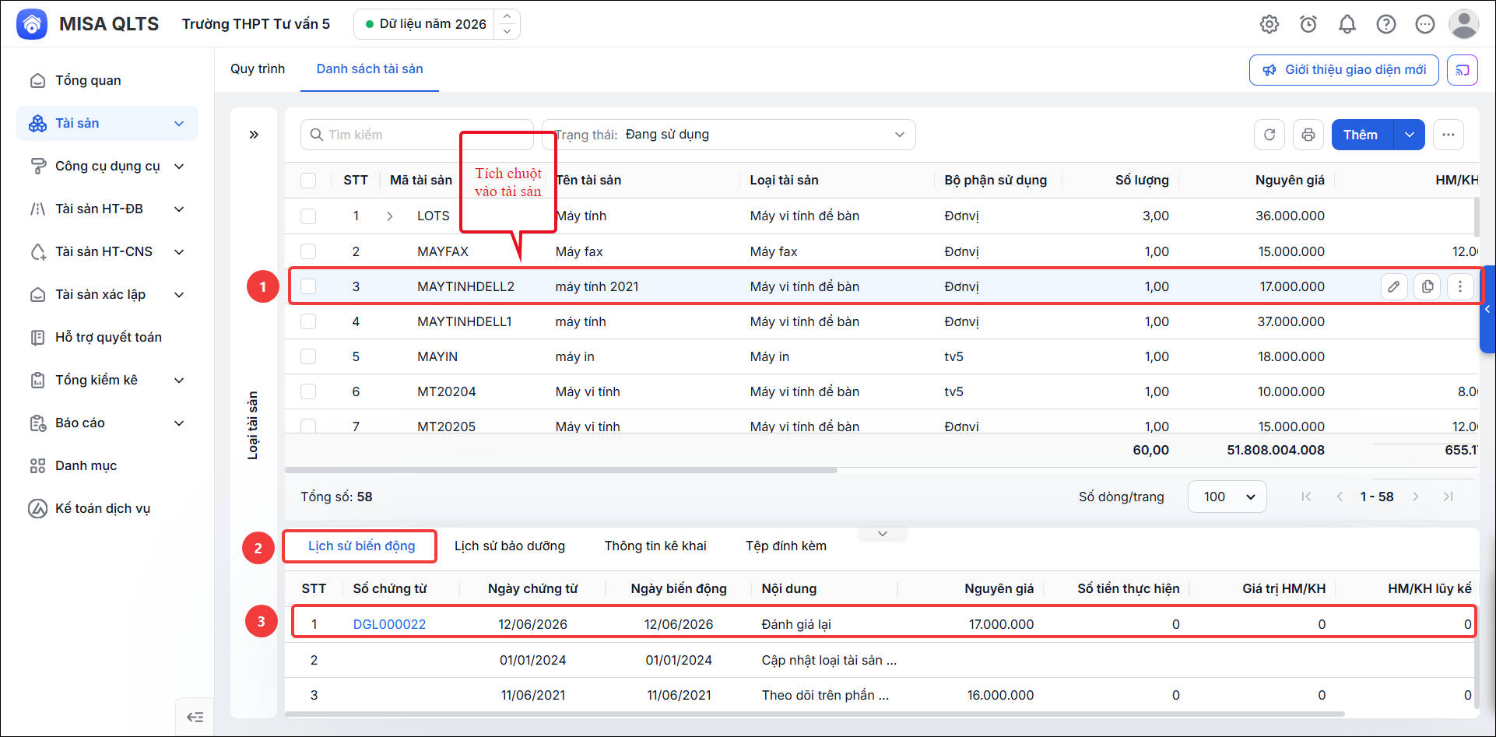Edit asset MAYTINHDELL2 with pencil icon
1496x737 pixels.
coord(1394,286)
